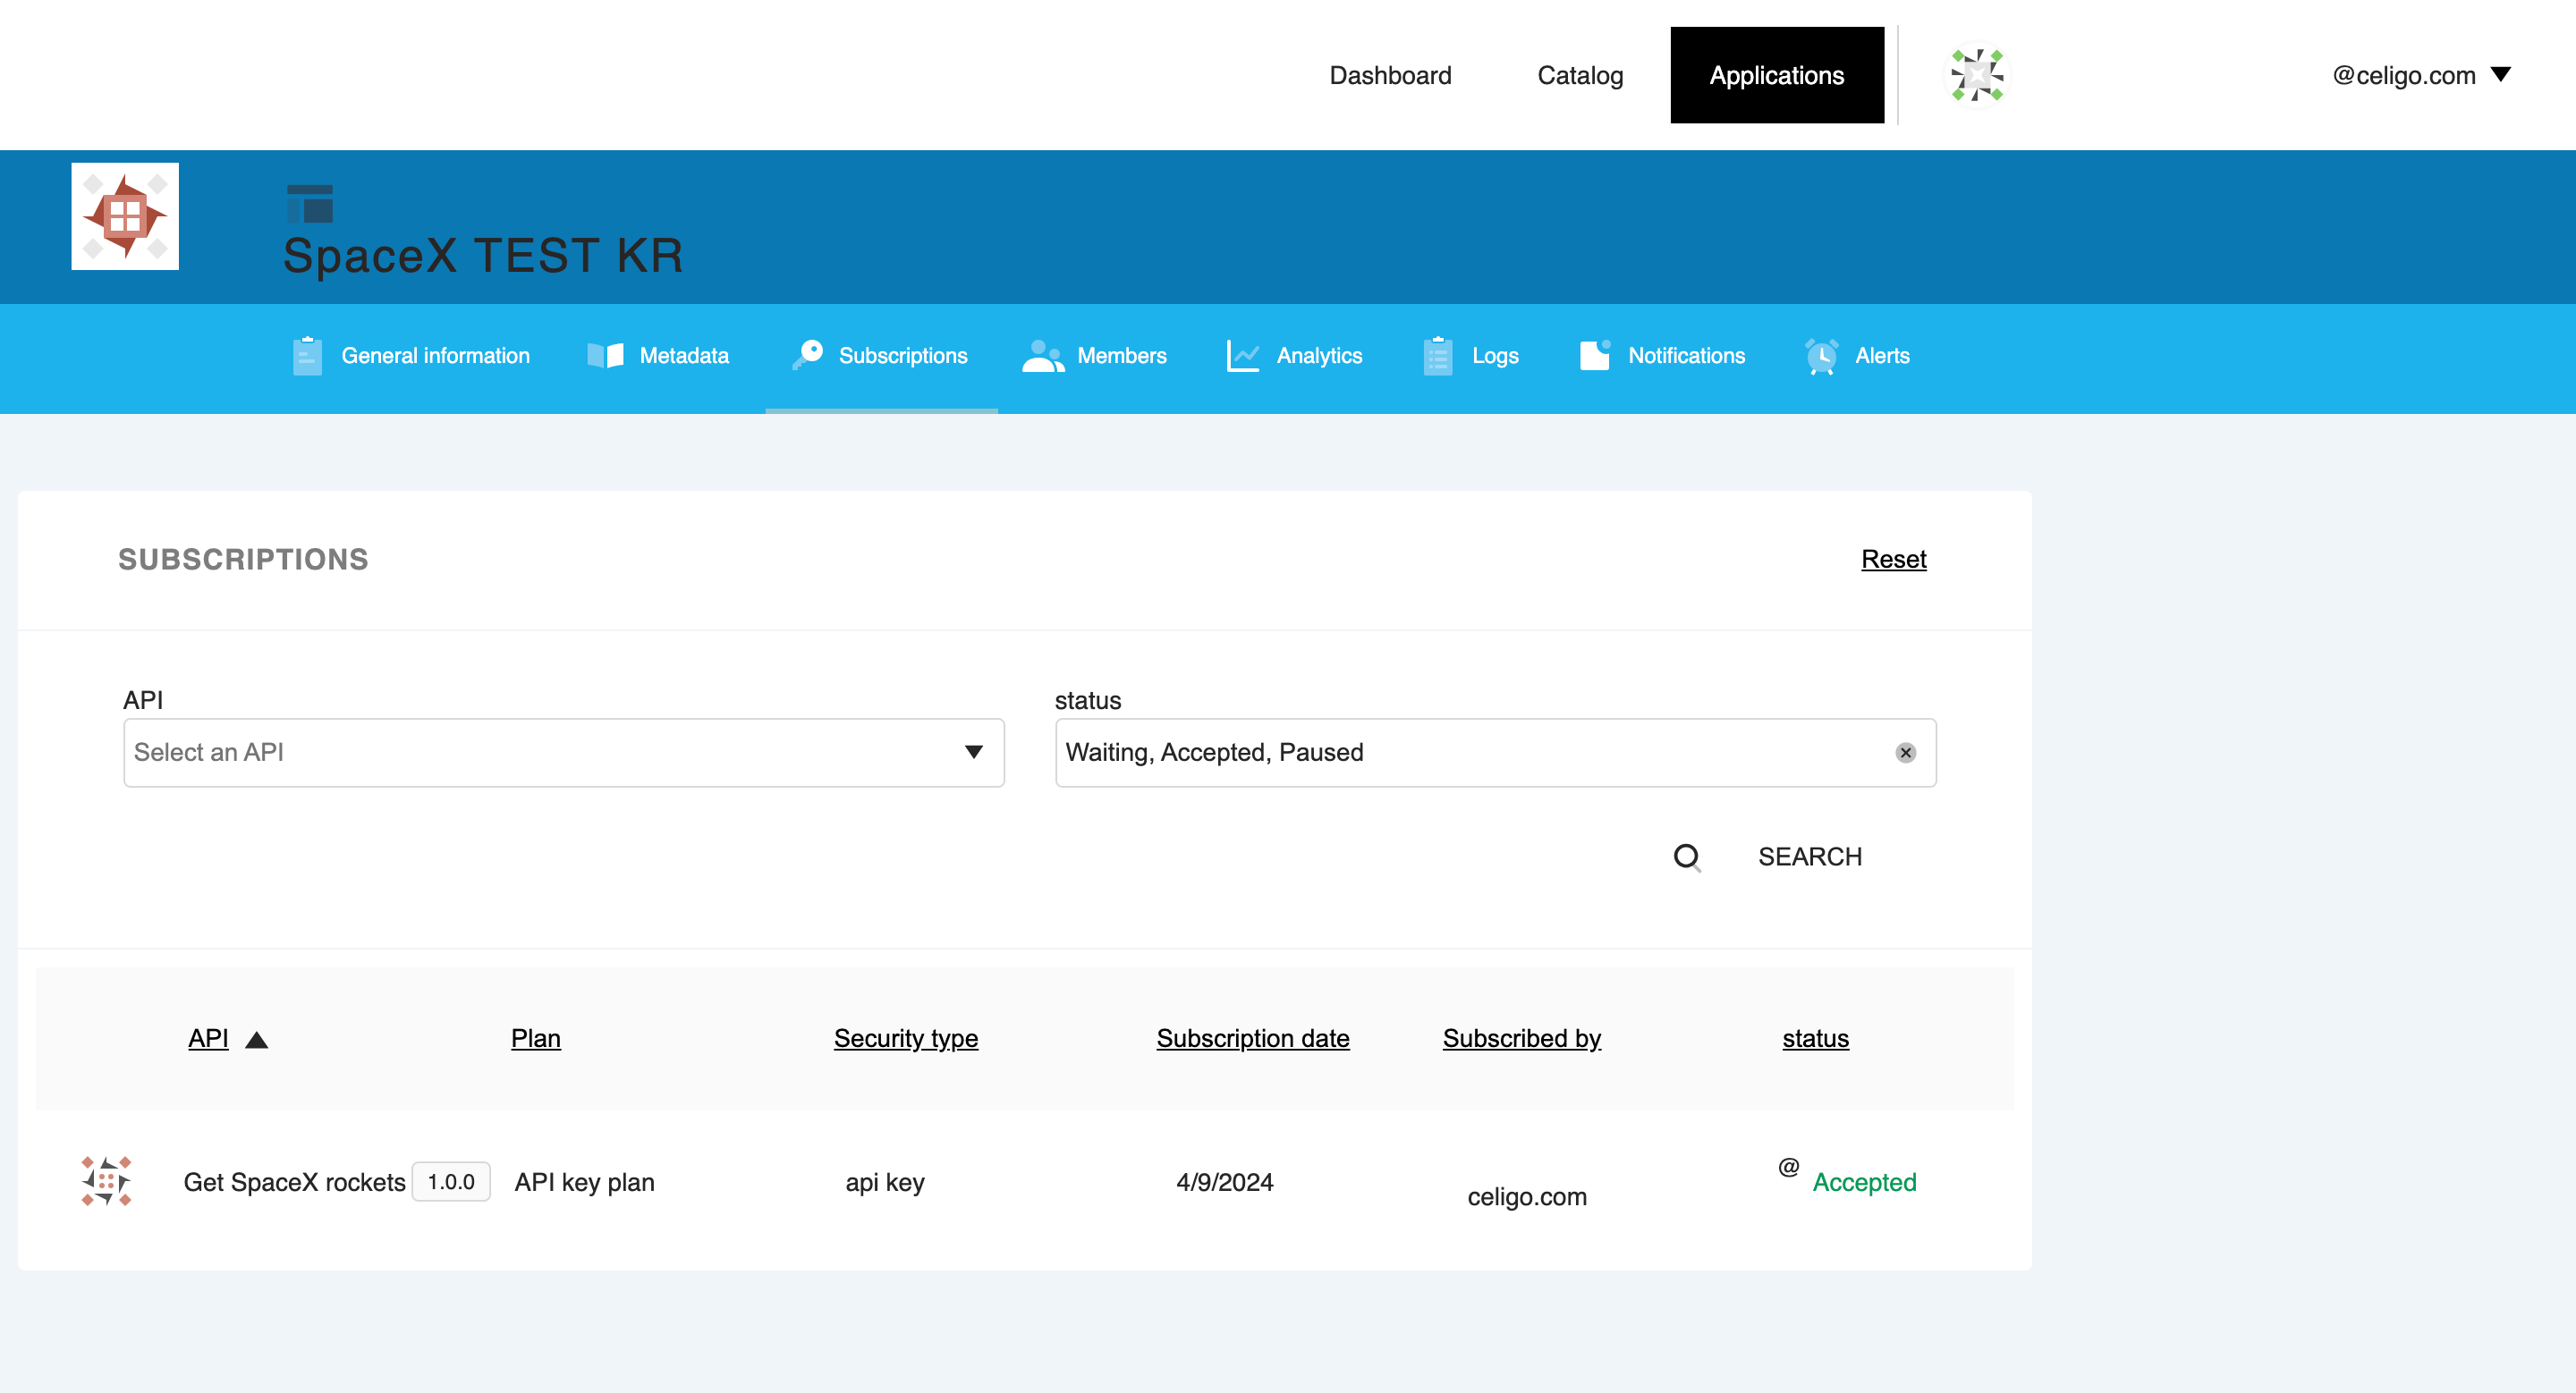Sort by Plan column header

point(535,1038)
